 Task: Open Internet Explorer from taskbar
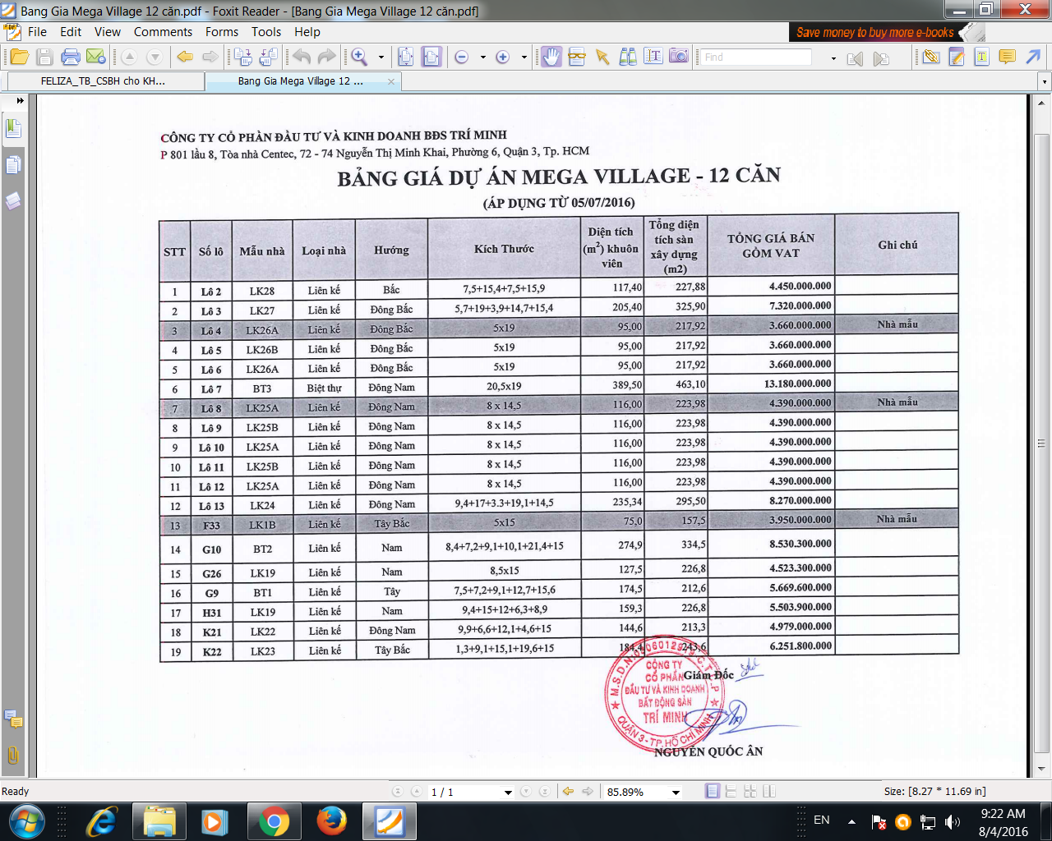point(103,822)
